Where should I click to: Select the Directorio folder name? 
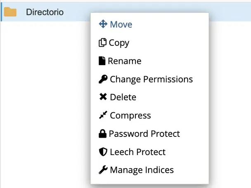(45, 12)
